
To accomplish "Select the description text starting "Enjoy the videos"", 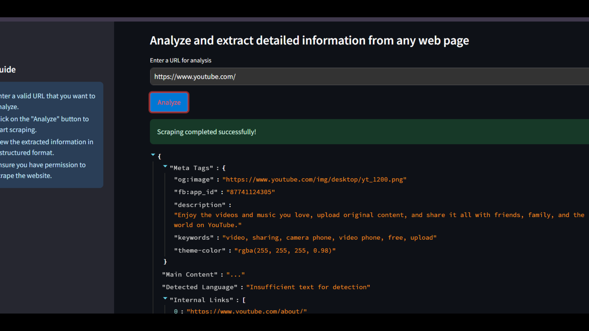I will [379, 220].
